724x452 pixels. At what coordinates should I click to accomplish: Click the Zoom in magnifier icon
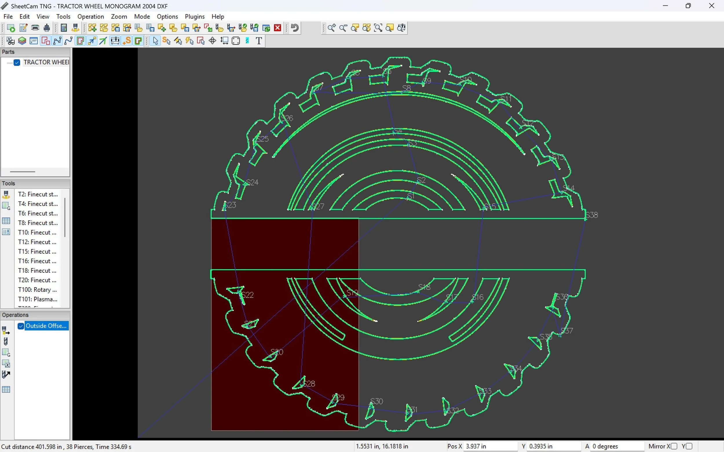pos(331,28)
